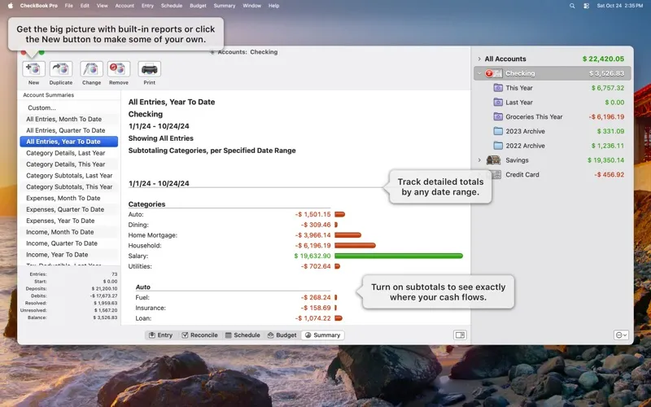Open the Help menu

tap(273, 6)
